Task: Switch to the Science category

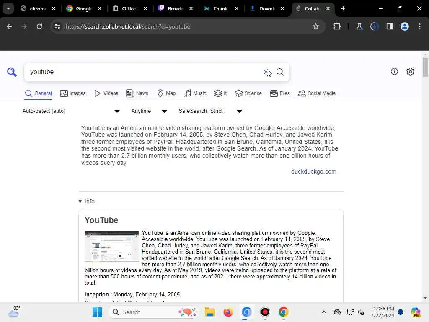Action: (248, 93)
